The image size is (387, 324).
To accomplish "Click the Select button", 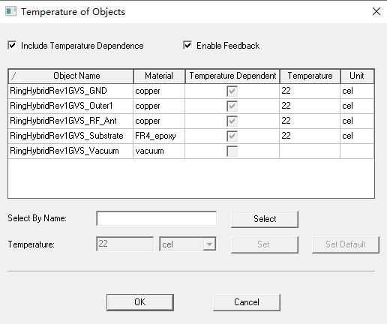I will tap(265, 219).
